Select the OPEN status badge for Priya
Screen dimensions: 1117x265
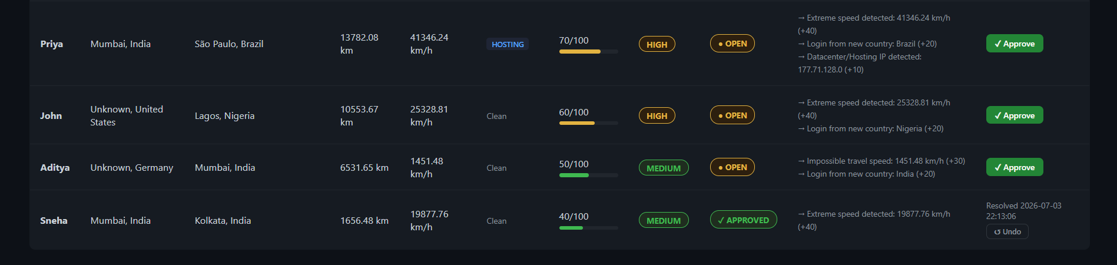coord(732,44)
